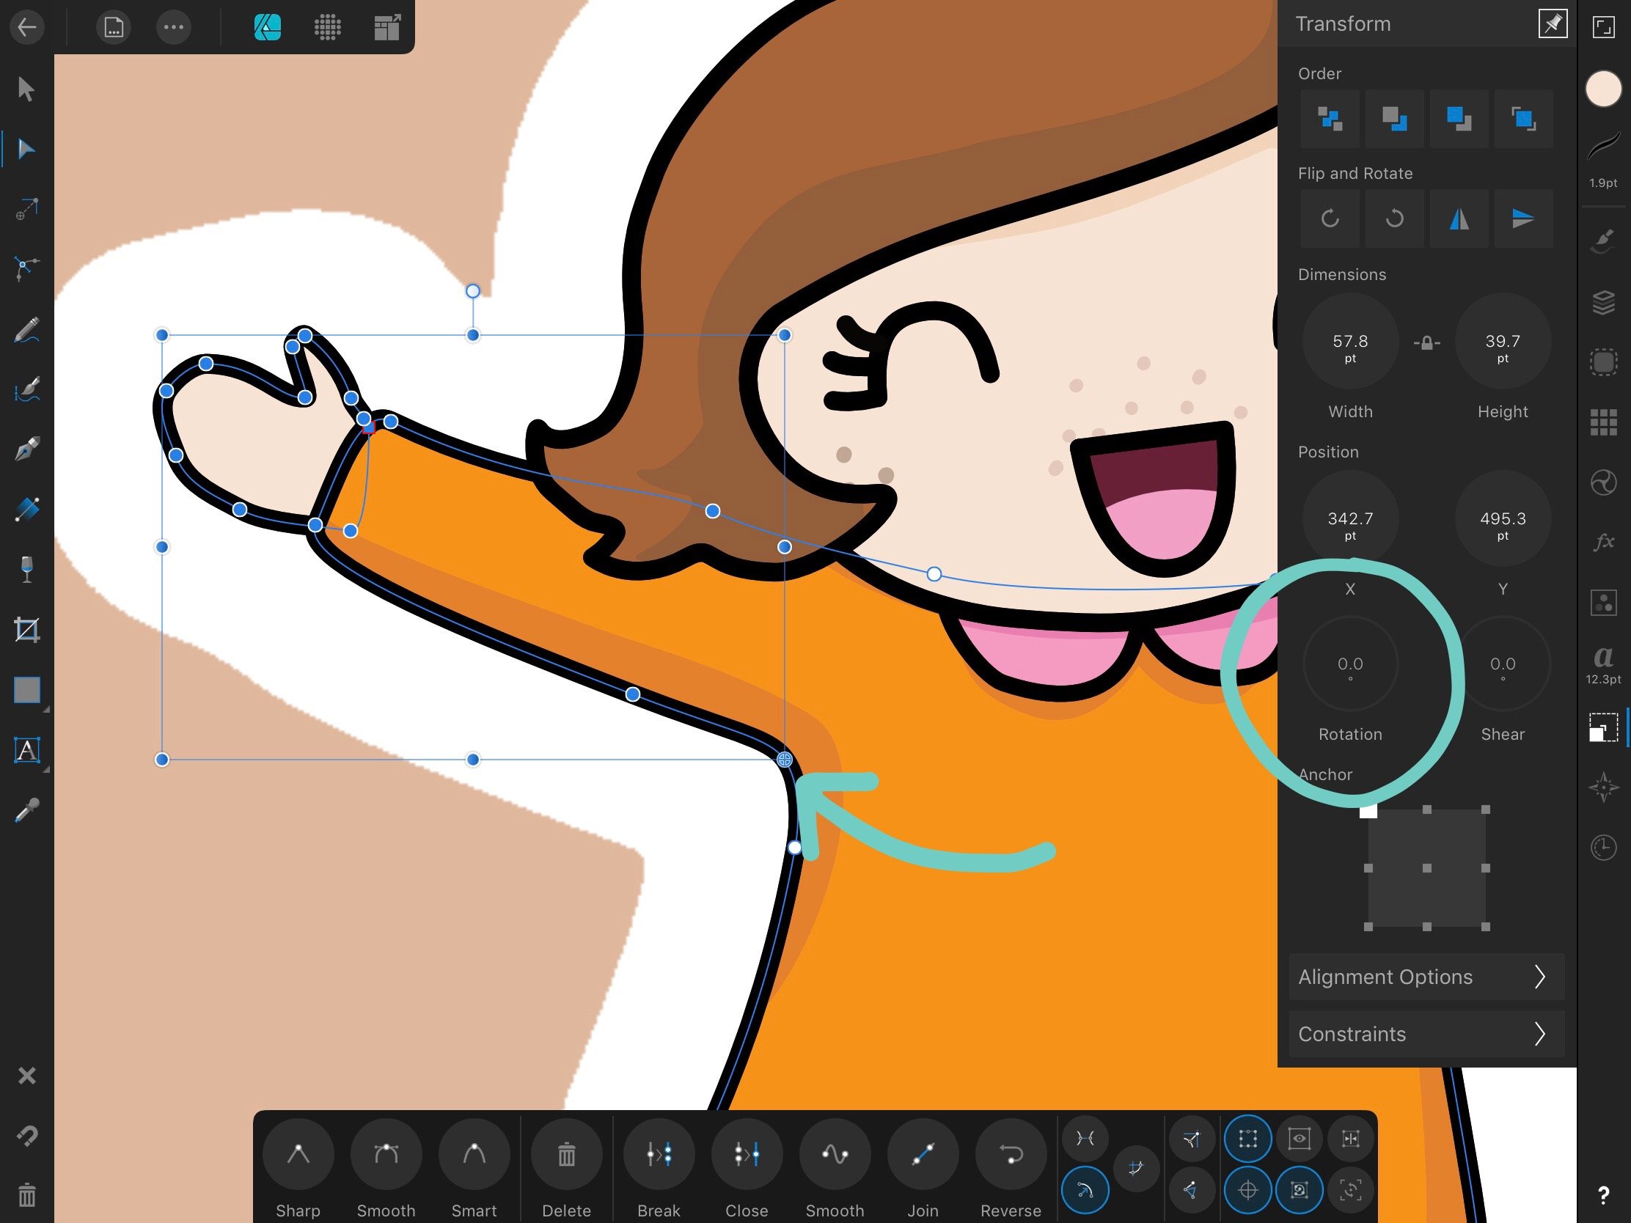Select the Node editing tool
The height and width of the screenshot is (1223, 1631).
pyautogui.click(x=26, y=147)
